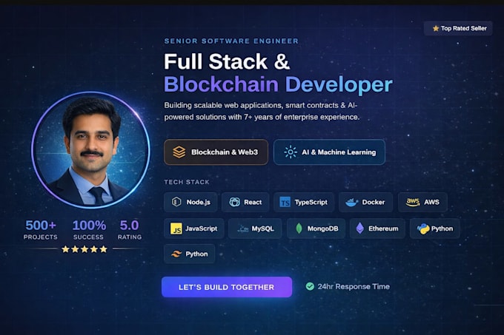The height and width of the screenshot is (335, 504).
Task: Click the Full Stack & heading
Action: point(227,61)
